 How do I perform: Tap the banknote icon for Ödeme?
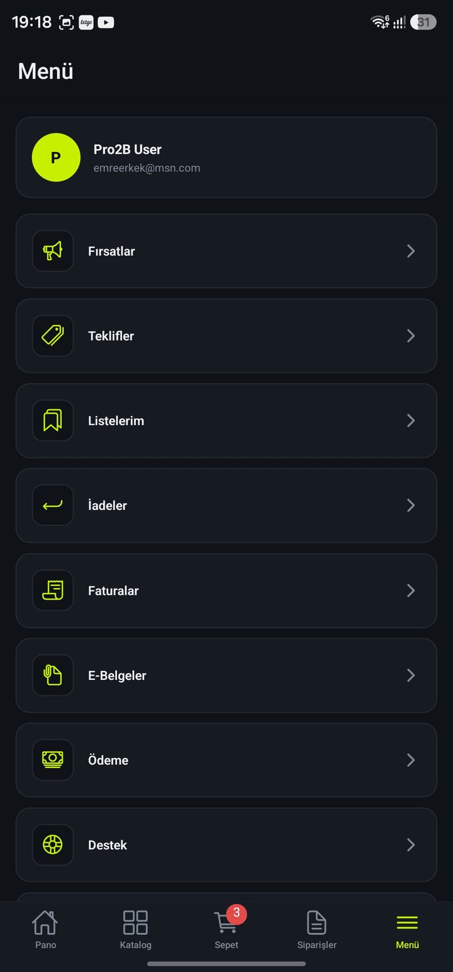point(53,760)
